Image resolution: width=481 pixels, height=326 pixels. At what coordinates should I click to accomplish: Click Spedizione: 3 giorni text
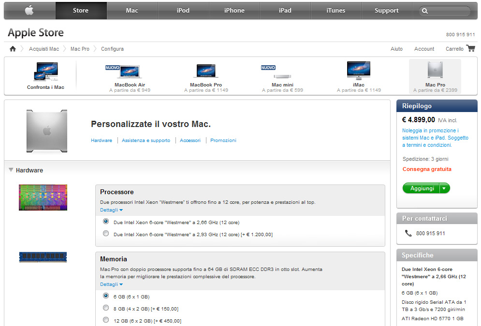[425, 159]
